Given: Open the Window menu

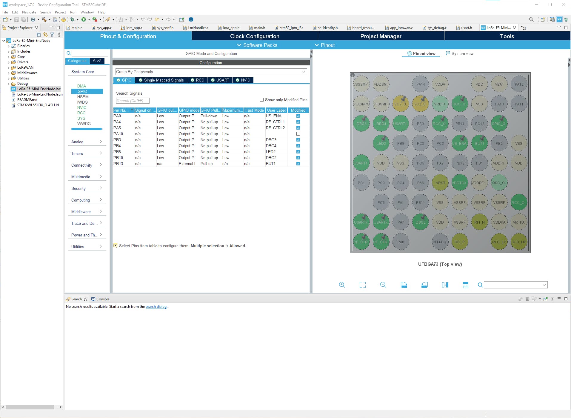Looking at the screenshot, I should pyautogui.click(x=87, y=12).
